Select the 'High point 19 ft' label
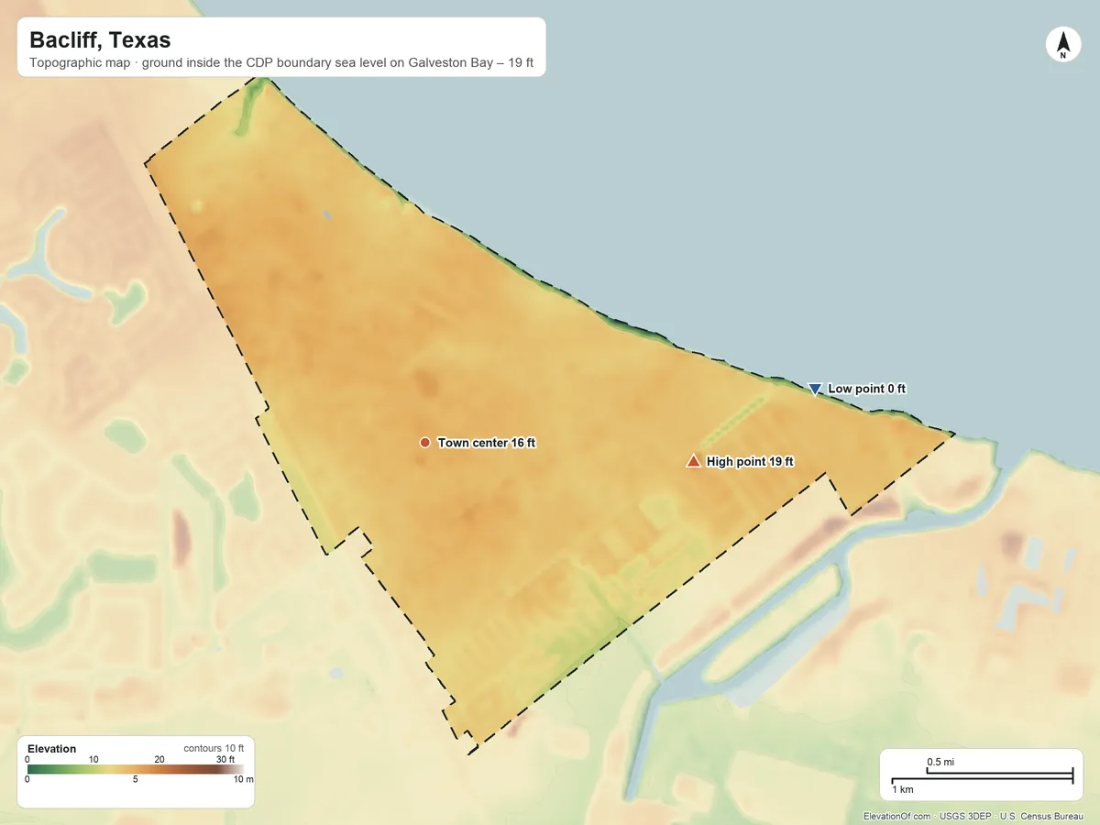1100x825 pixels. coord(750,462)
